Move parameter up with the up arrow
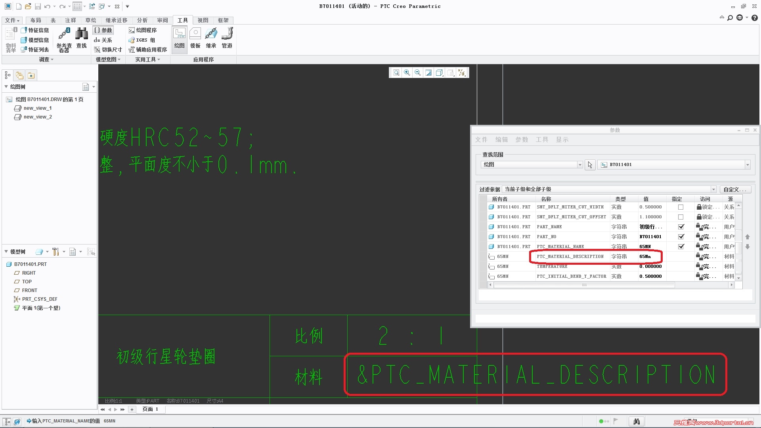761x428 pixels. click(748, 237)
